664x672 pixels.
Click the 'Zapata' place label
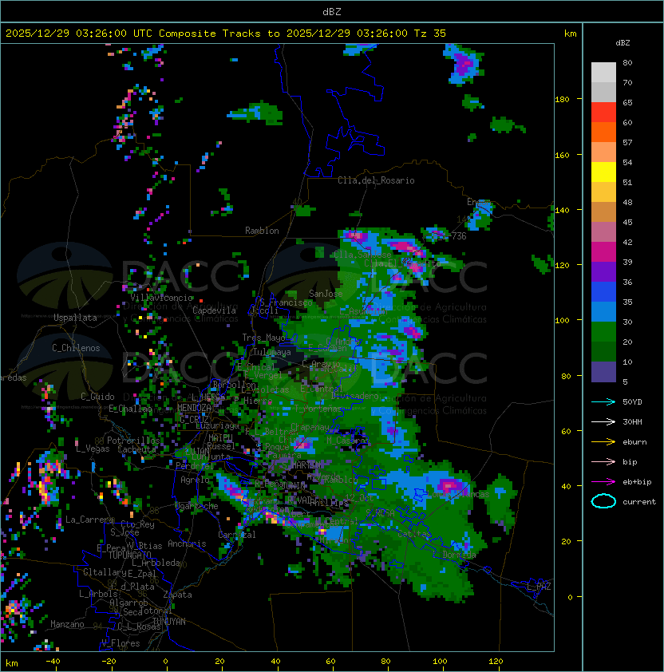pos(177,595)
